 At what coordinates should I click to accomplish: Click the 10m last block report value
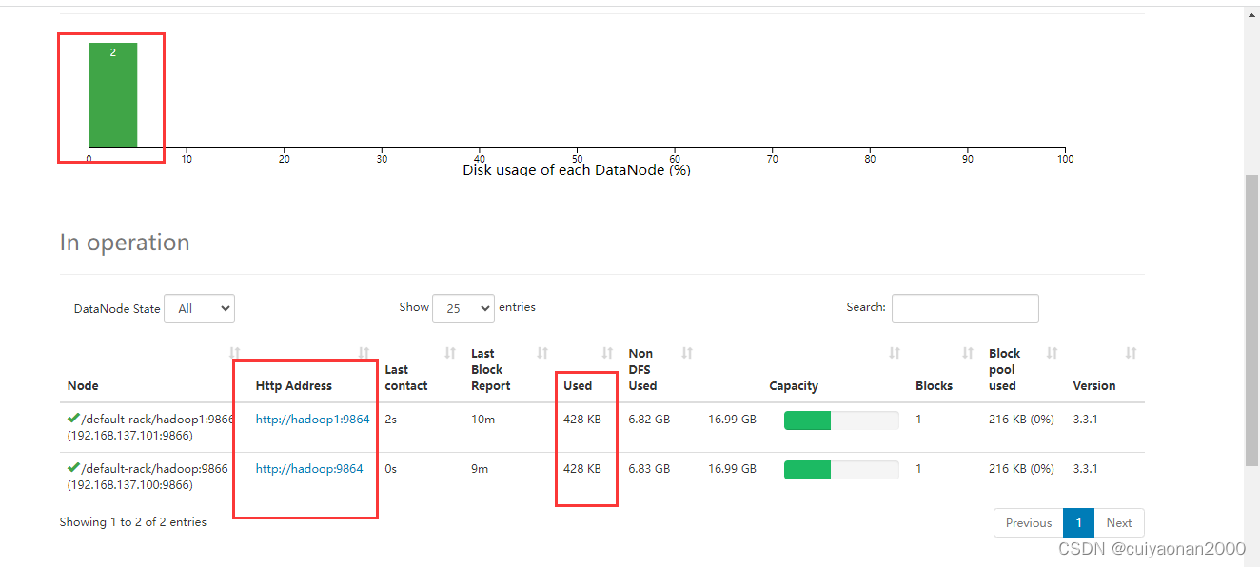pos(482,420)
